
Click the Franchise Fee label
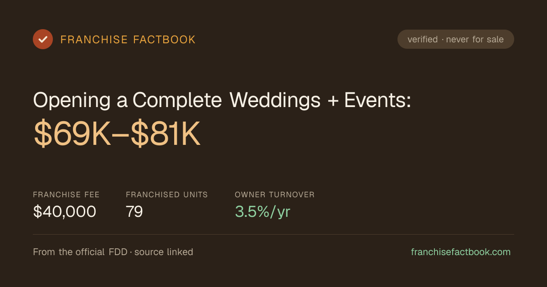[x=66, y=195]
